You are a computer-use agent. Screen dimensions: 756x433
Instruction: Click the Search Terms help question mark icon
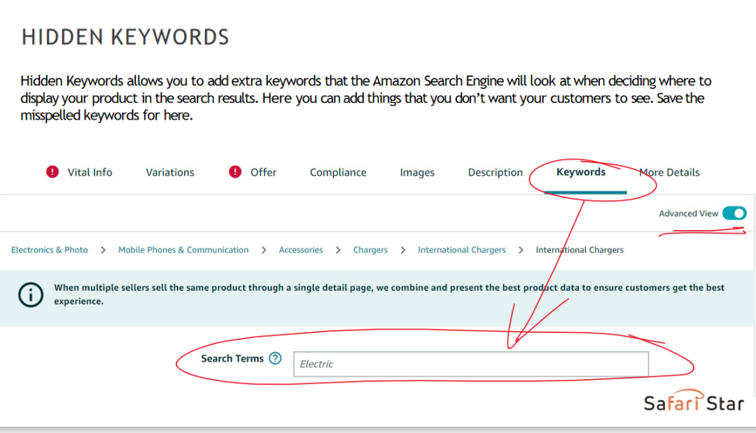coord(275,358)
